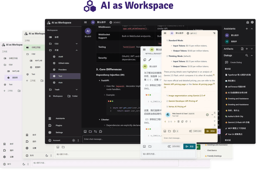The width and height of the screenshot is (257, 170).
Task: Expand the Artifacts panel
Action: click(x=252, y=49)
